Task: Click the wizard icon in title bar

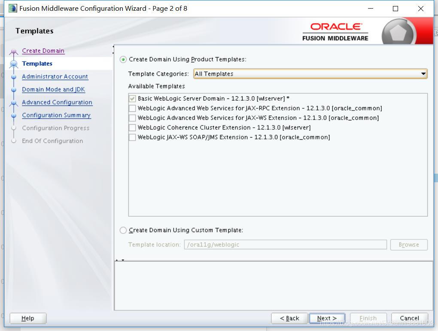Action: click(x=12, y=9)
